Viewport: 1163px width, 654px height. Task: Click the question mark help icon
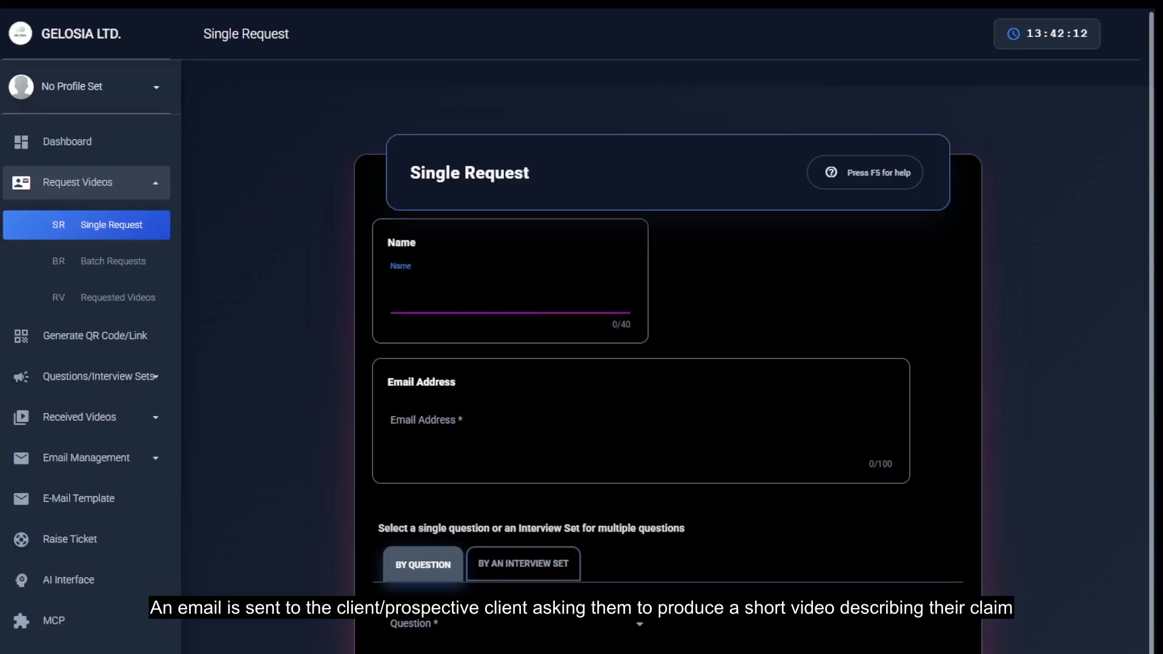point(831,173)
